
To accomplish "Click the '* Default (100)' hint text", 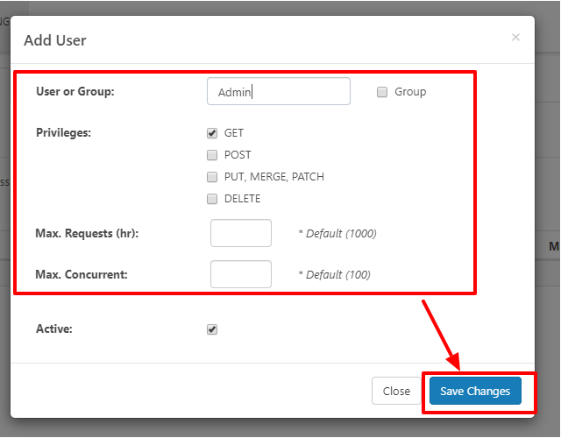I will click(x=335, y=274).
